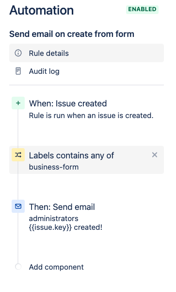Viewport: 176px width, 292px height.
Task: Click the Add component circle marker
Action: pyautogui.click(x=18, y=267)
